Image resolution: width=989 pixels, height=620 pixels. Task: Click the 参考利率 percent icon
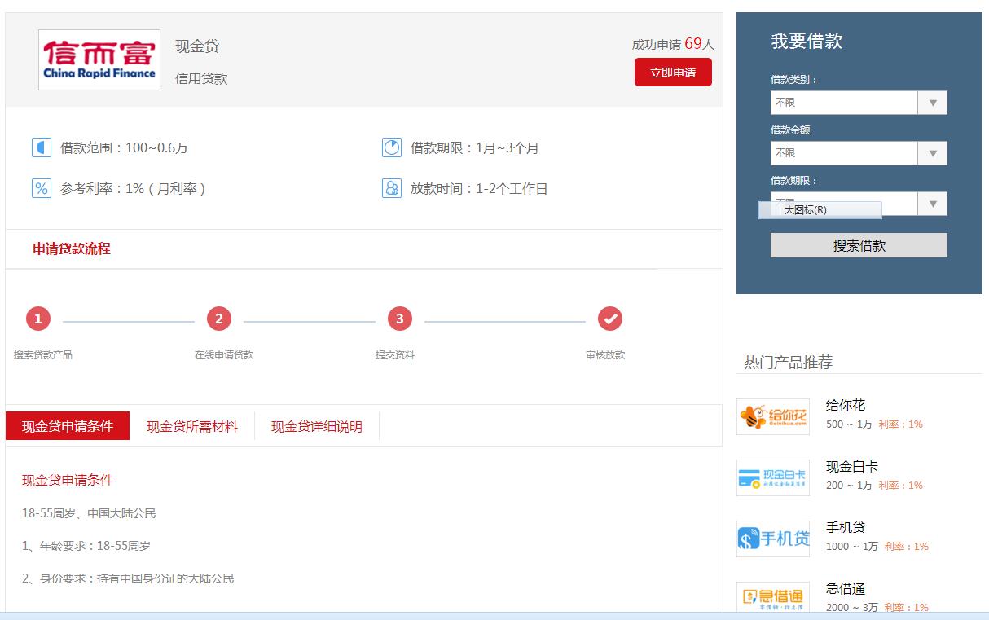tap(42, 188)
